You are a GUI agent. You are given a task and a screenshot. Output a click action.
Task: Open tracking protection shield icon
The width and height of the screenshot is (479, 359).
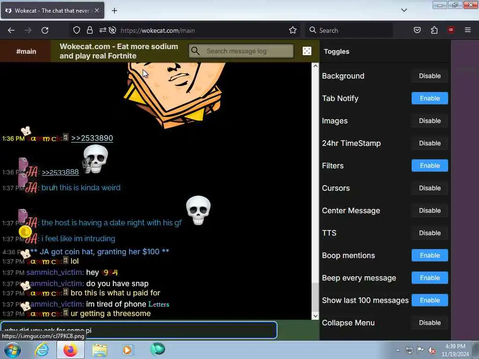(76, 30)
